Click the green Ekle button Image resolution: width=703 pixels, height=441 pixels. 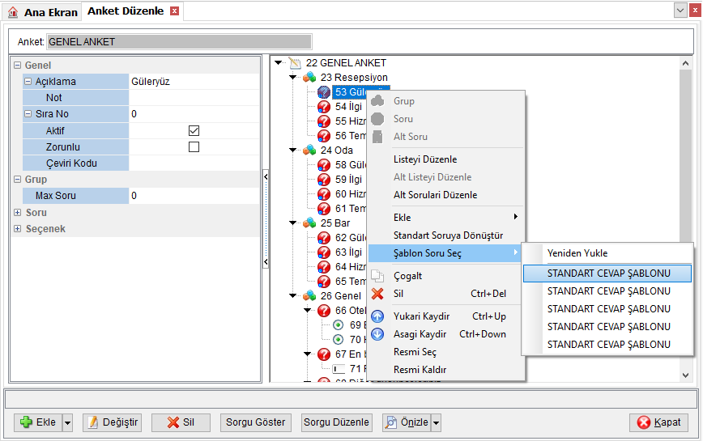point(38,422)
